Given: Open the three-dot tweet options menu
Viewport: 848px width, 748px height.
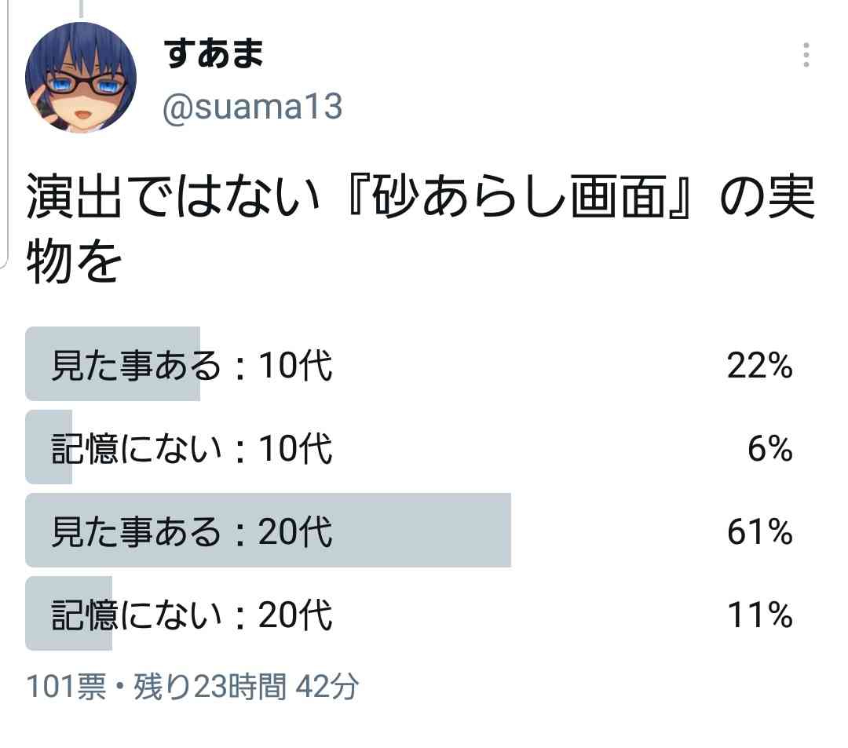Looking at the screenshot, I should click(806, 55).
